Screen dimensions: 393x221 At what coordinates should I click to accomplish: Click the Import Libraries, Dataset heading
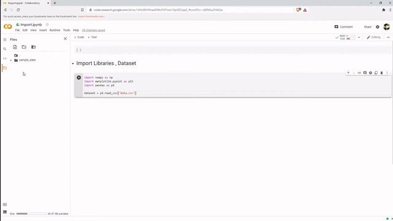[x=106, y=63]
